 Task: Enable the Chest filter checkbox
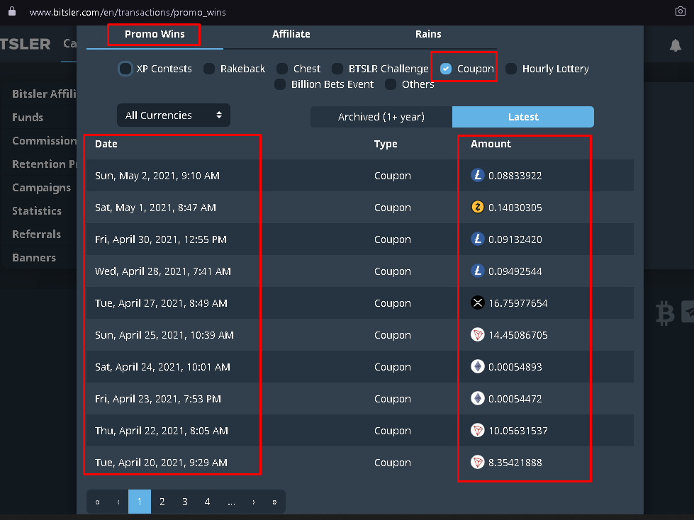click(282, 69)
